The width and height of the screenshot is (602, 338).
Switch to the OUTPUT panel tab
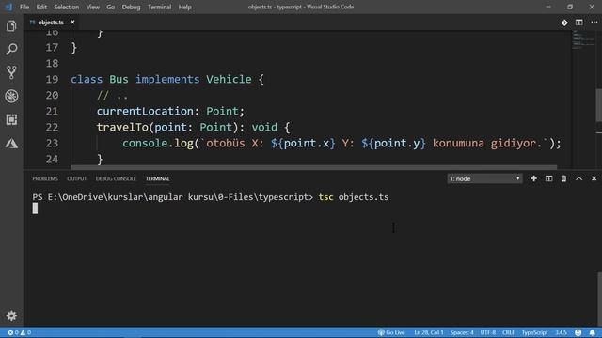[x=77, y=178]
